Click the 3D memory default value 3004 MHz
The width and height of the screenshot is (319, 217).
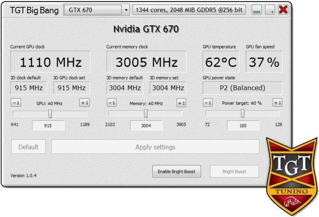click(125, 88)
